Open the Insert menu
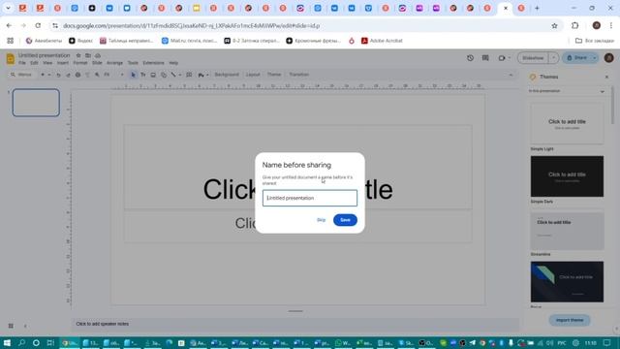This screenshot has height=349, width=620. pyautogui.click(x=62, y=63)
